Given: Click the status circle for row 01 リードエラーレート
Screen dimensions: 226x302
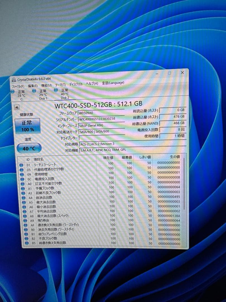Looking at the screenshot, I should tap(21, 165).
